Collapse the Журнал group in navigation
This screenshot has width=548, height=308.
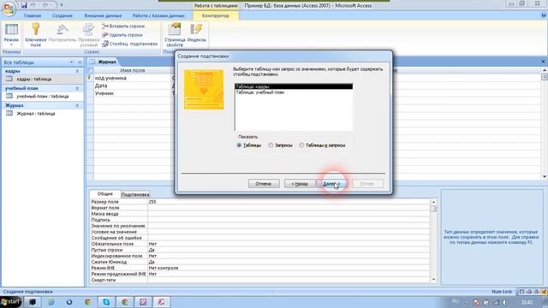pos(77,105)
